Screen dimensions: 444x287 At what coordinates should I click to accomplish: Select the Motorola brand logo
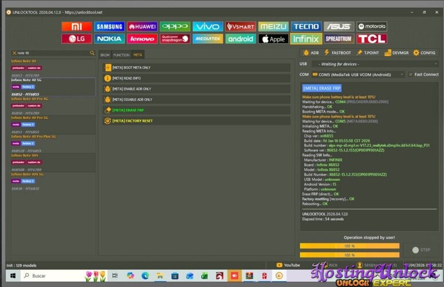point(372,26)
